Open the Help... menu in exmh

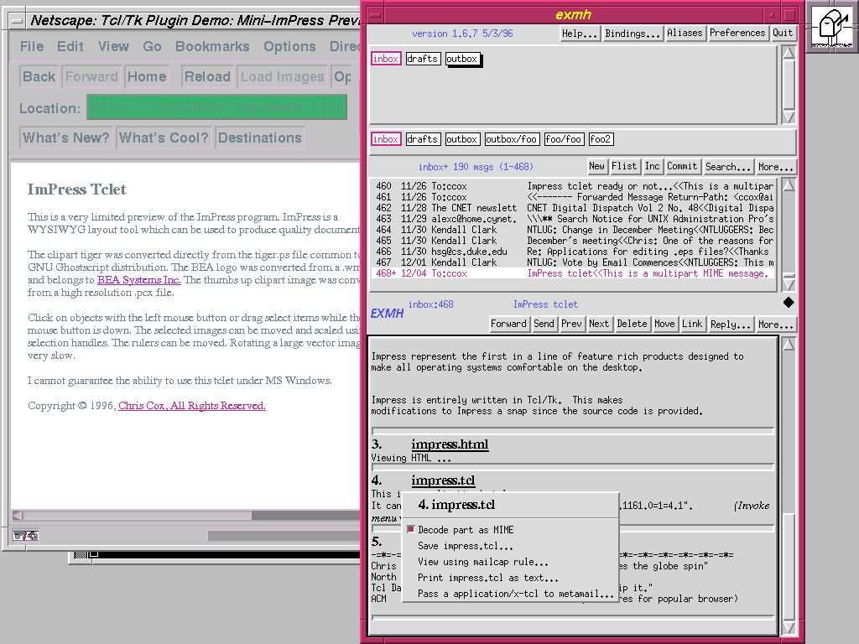pos(580,34)
